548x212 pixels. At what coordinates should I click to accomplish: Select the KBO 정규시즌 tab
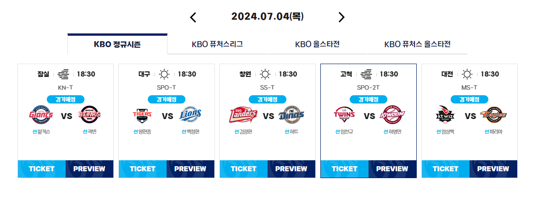117,44
